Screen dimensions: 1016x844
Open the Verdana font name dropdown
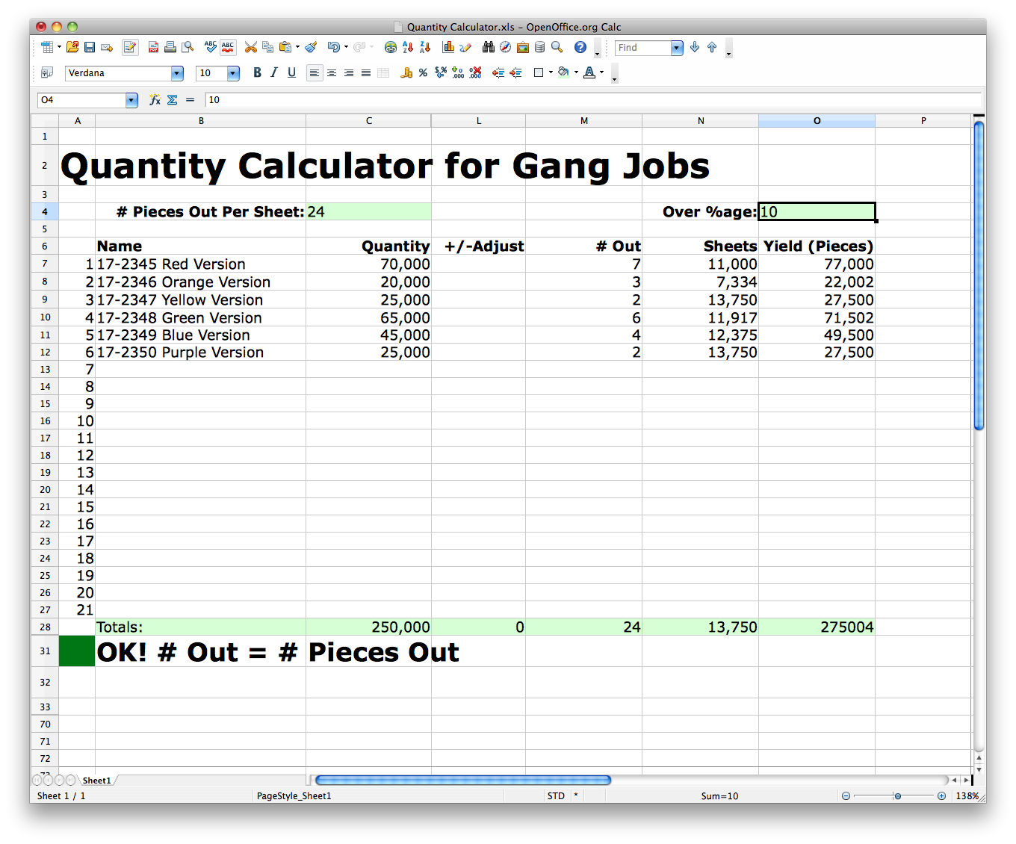pos(177,73)
